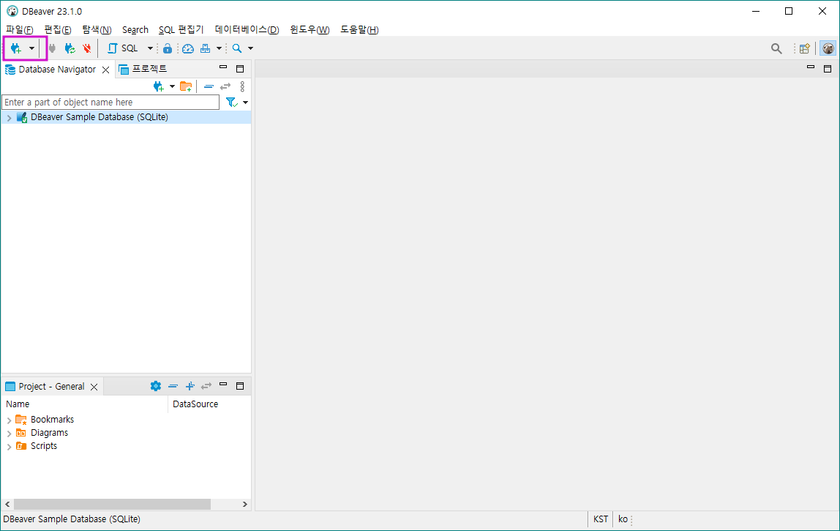Open dropdown arrow next to funnel filter
Image resolution: width=840 pixels, height=531 pixels.
[x=245, y=103]
